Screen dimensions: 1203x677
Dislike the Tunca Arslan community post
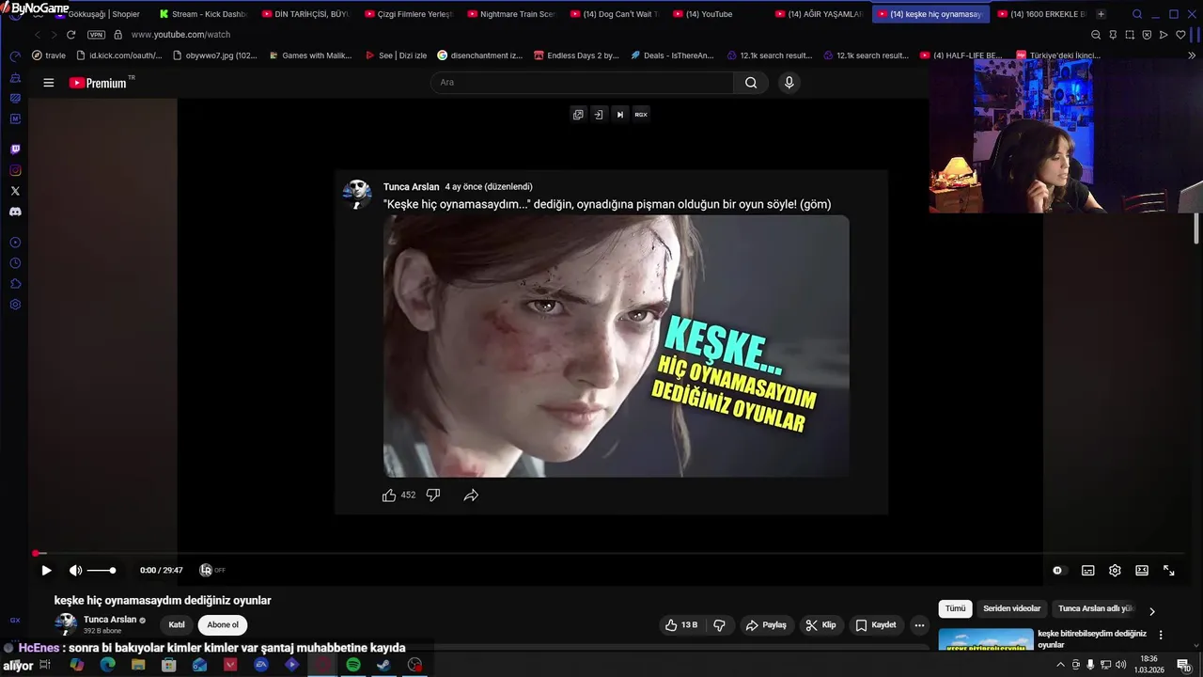point(432,495)
